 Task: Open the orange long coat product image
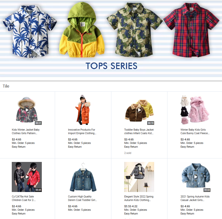[x=83, y=110]
